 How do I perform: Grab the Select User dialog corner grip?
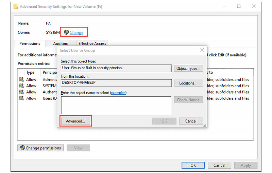[205, 126]
